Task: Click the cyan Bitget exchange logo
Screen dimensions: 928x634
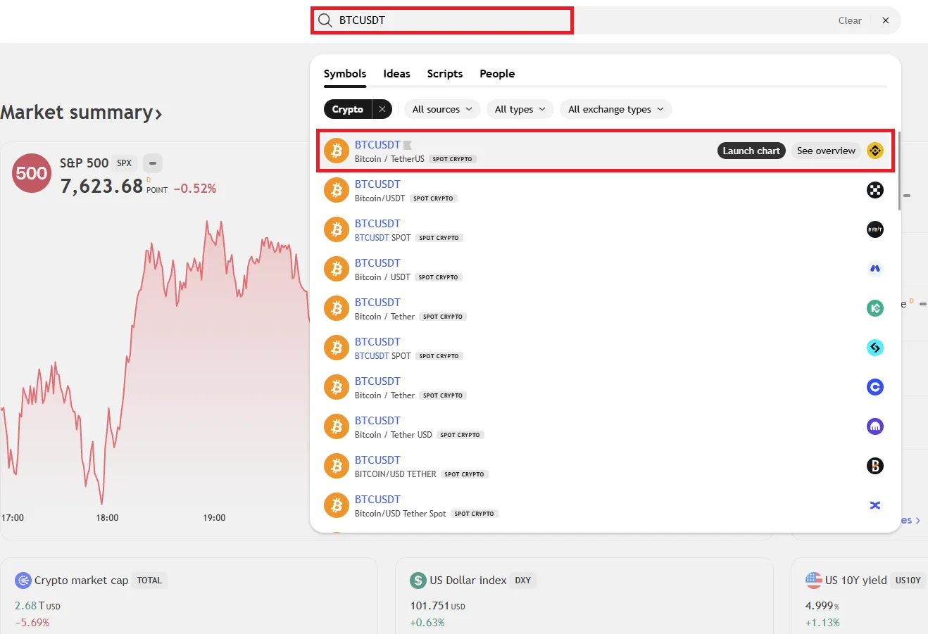Action: pyautogui.click(x=875, y=348)
